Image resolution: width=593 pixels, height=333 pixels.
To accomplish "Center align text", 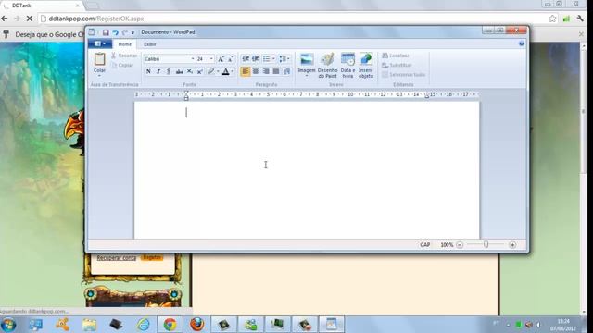I will click(256, 71).
